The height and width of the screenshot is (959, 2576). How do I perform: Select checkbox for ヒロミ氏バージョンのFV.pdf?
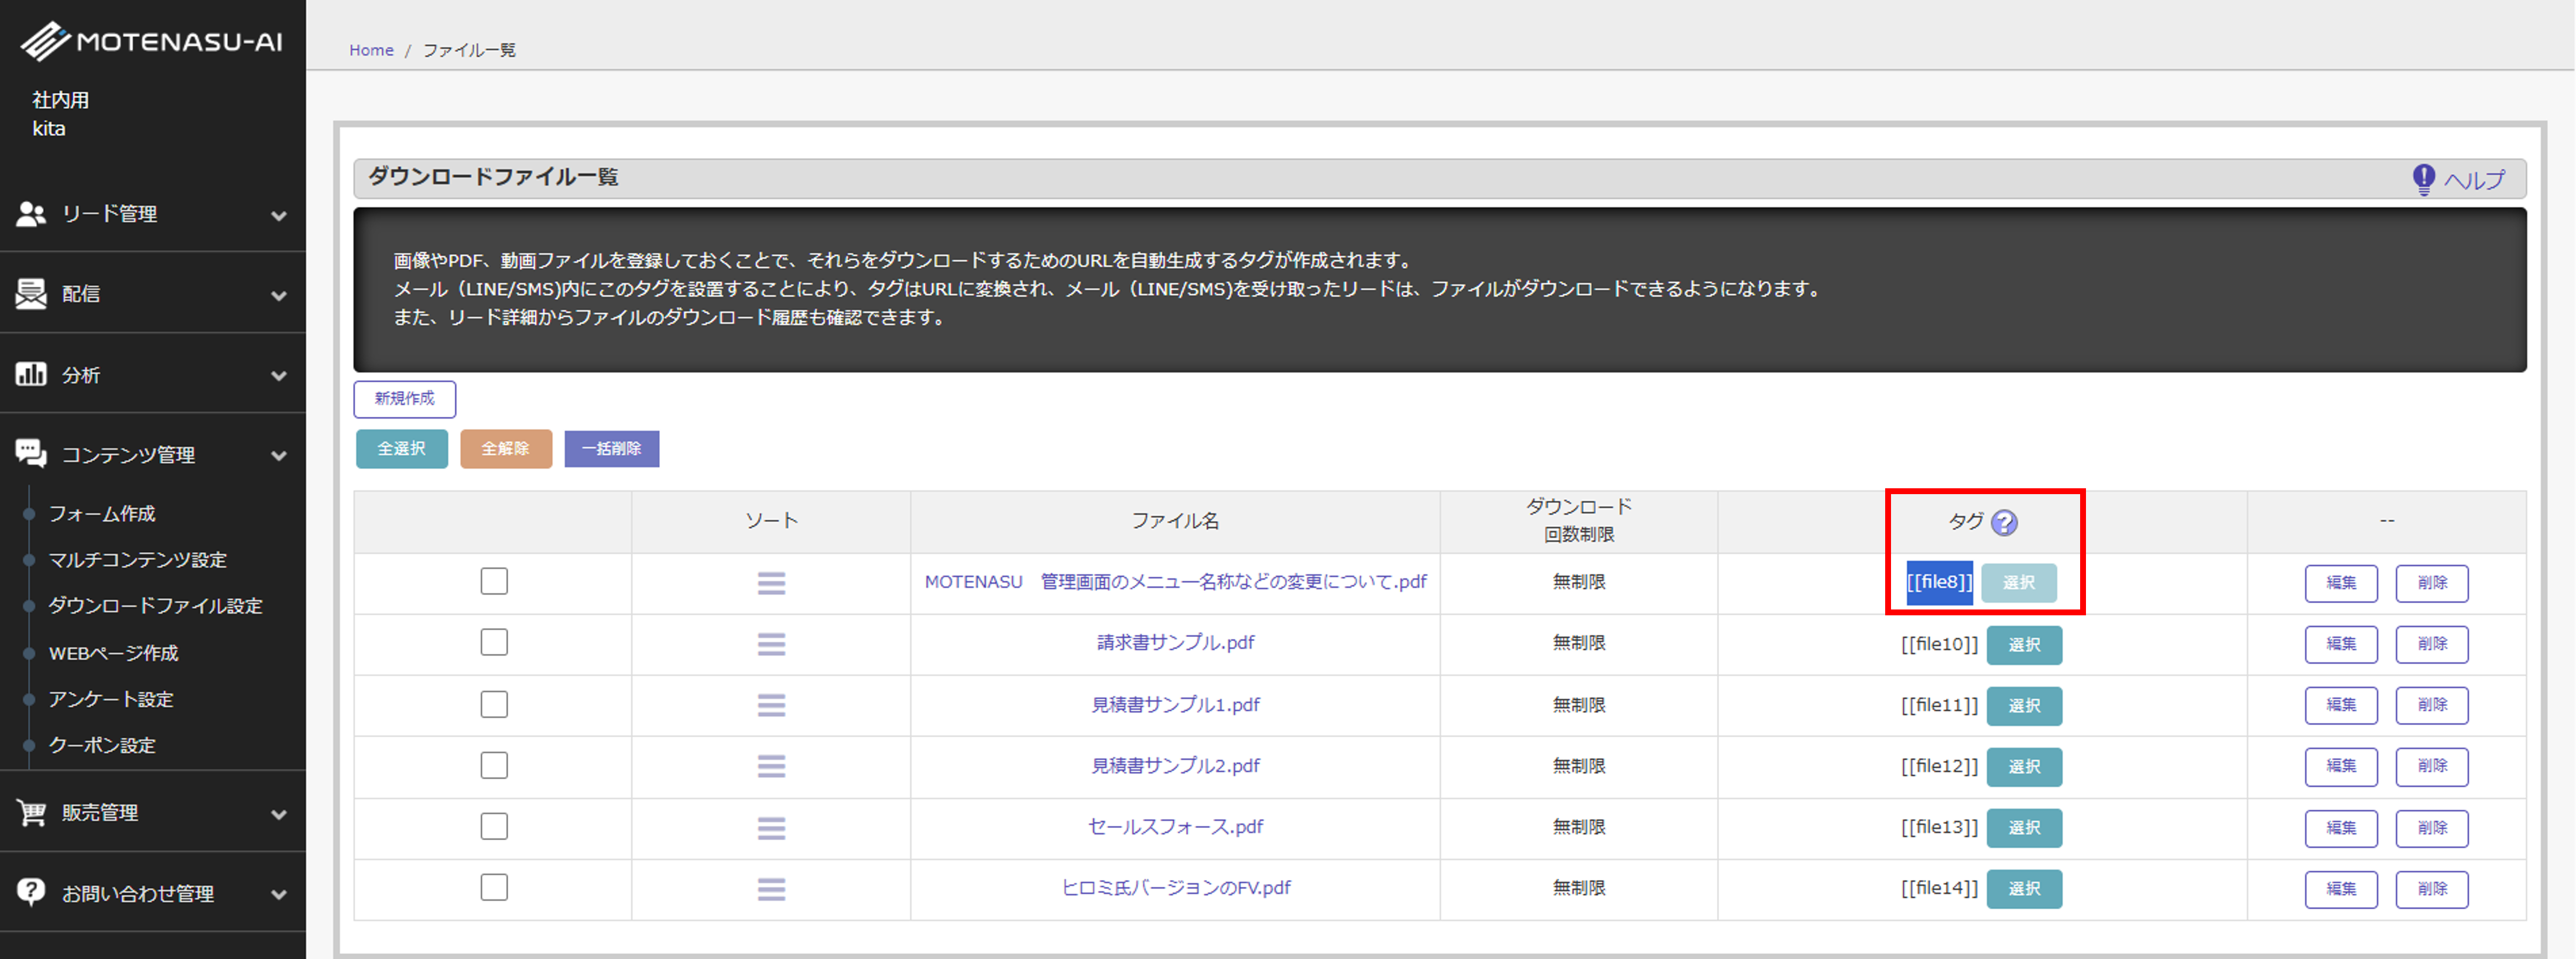tap(494, 887)
